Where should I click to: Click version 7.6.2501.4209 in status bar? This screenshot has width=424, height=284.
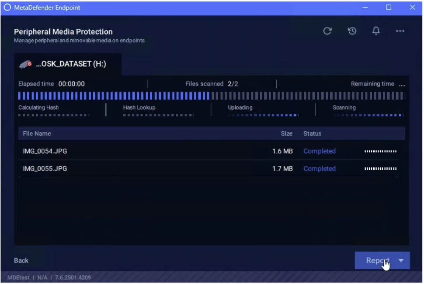click(x=73, y=277)
